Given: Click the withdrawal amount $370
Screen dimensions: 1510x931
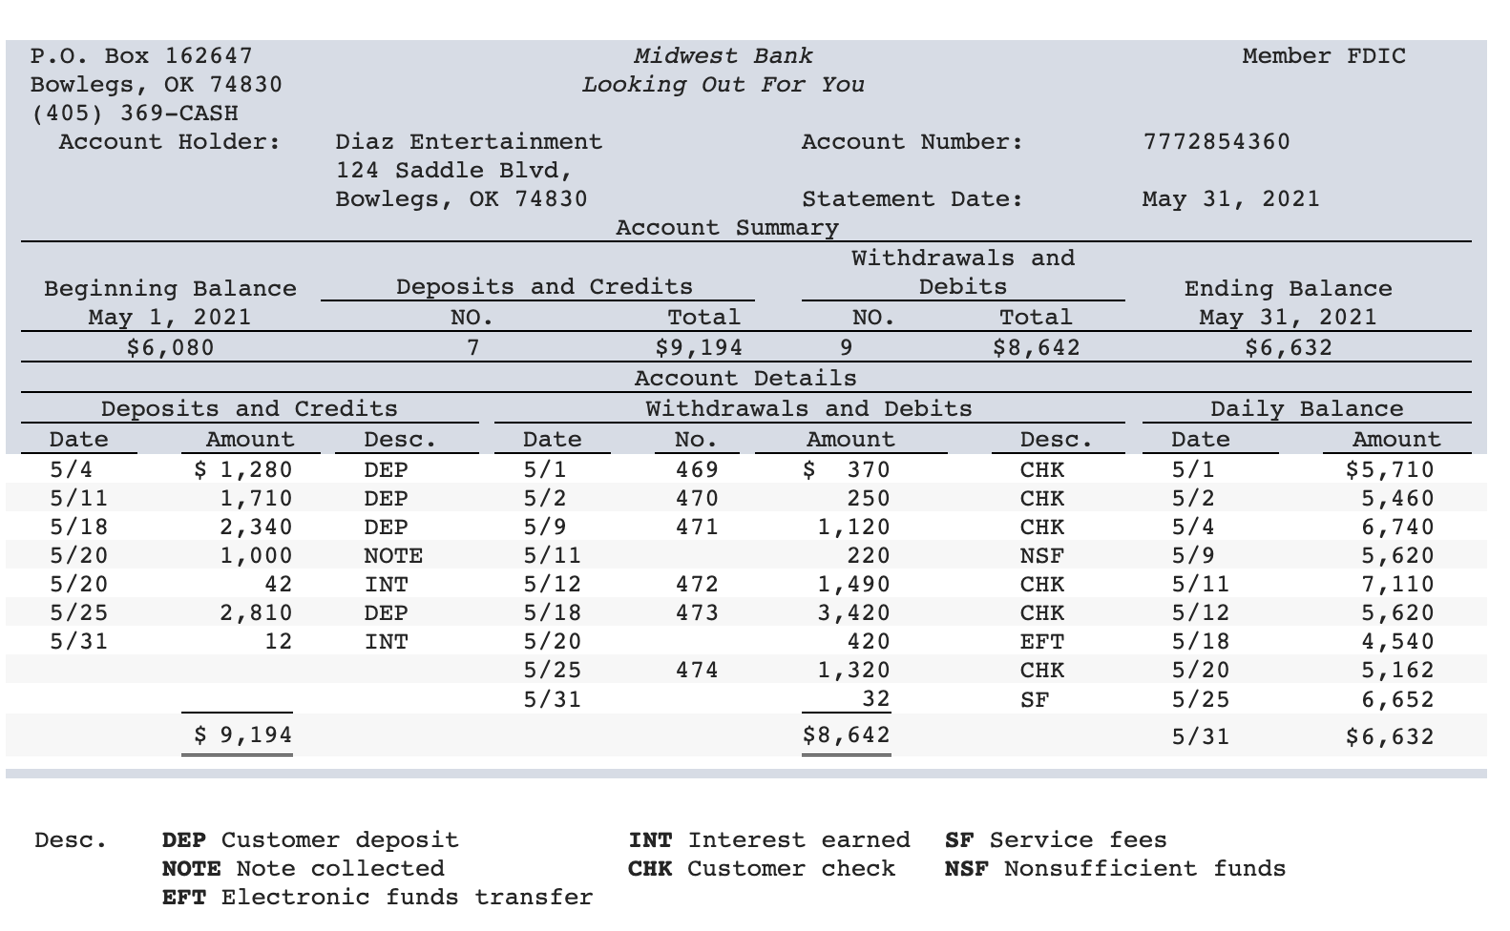Looking at the screenshot, I should coord(847,470).
